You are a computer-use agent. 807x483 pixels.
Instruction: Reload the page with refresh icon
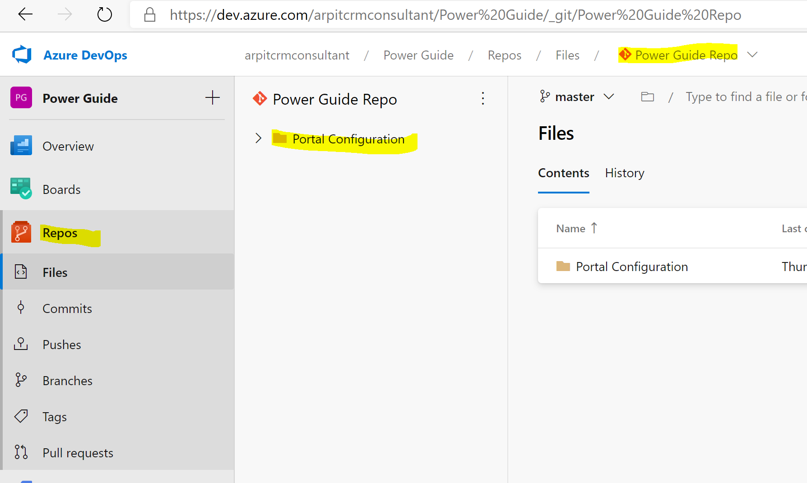pyautogui.click(x=105, y=14)
